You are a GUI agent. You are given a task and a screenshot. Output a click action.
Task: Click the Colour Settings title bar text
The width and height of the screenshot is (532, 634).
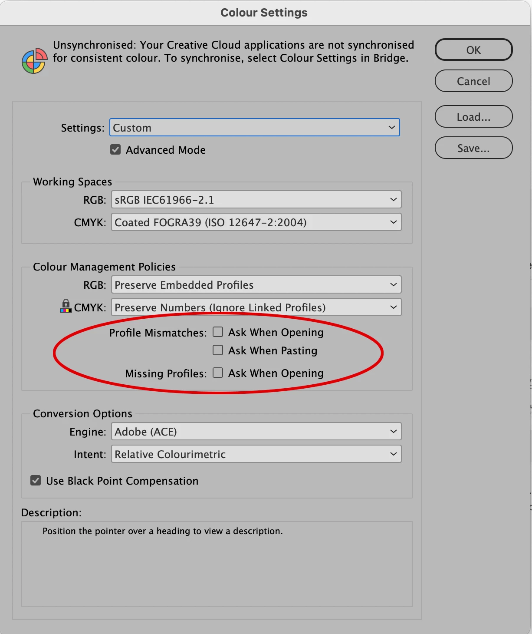(264, 13)
